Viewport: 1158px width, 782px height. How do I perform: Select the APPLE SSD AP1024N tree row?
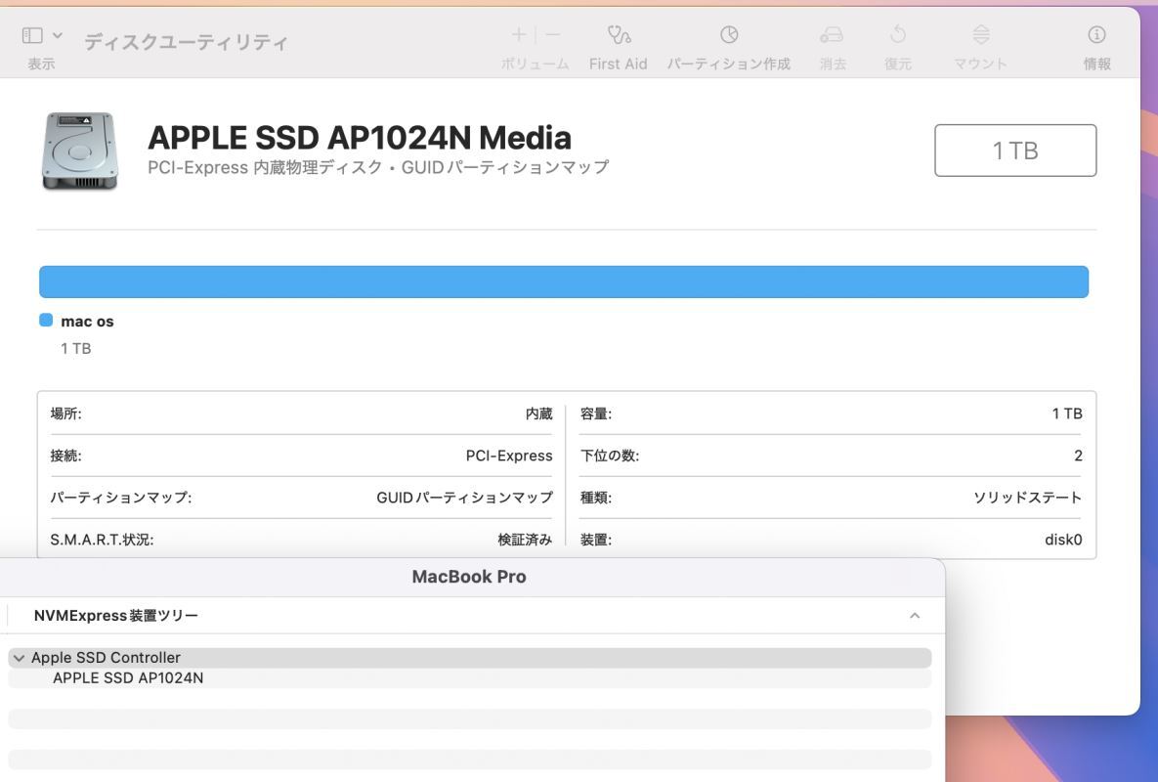pyautogui.click(x=470, y=677)
